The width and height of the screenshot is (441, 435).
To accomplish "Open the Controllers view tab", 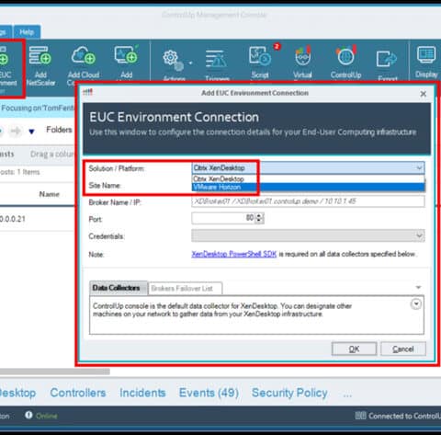I will pos(78,393).
